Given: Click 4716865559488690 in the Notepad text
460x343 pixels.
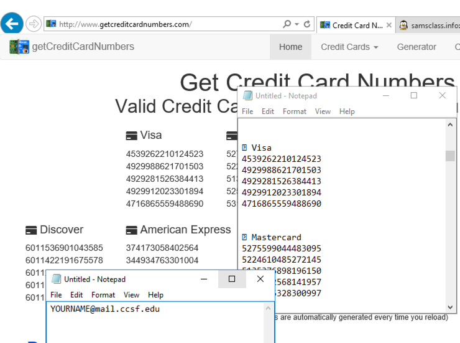Looking at the screenshot, I should (x=282, y=204).
